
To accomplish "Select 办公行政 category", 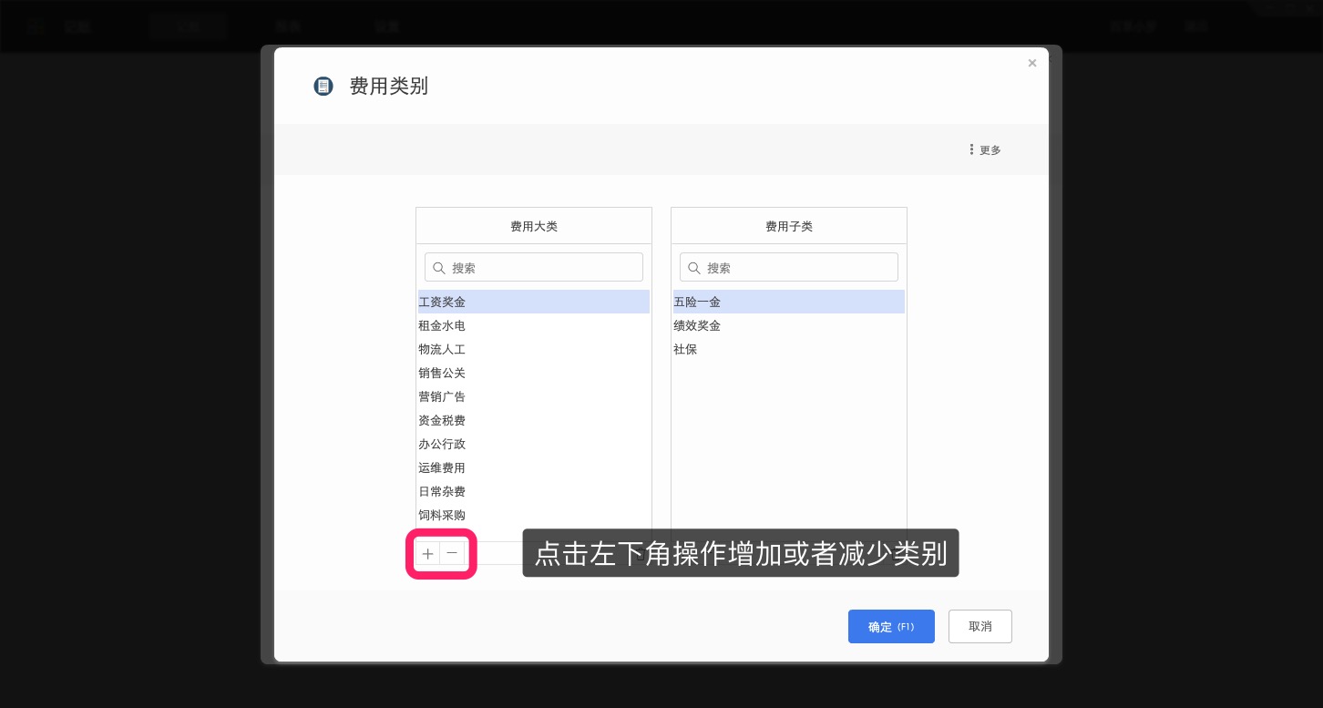I will click(x=534, y=444).
